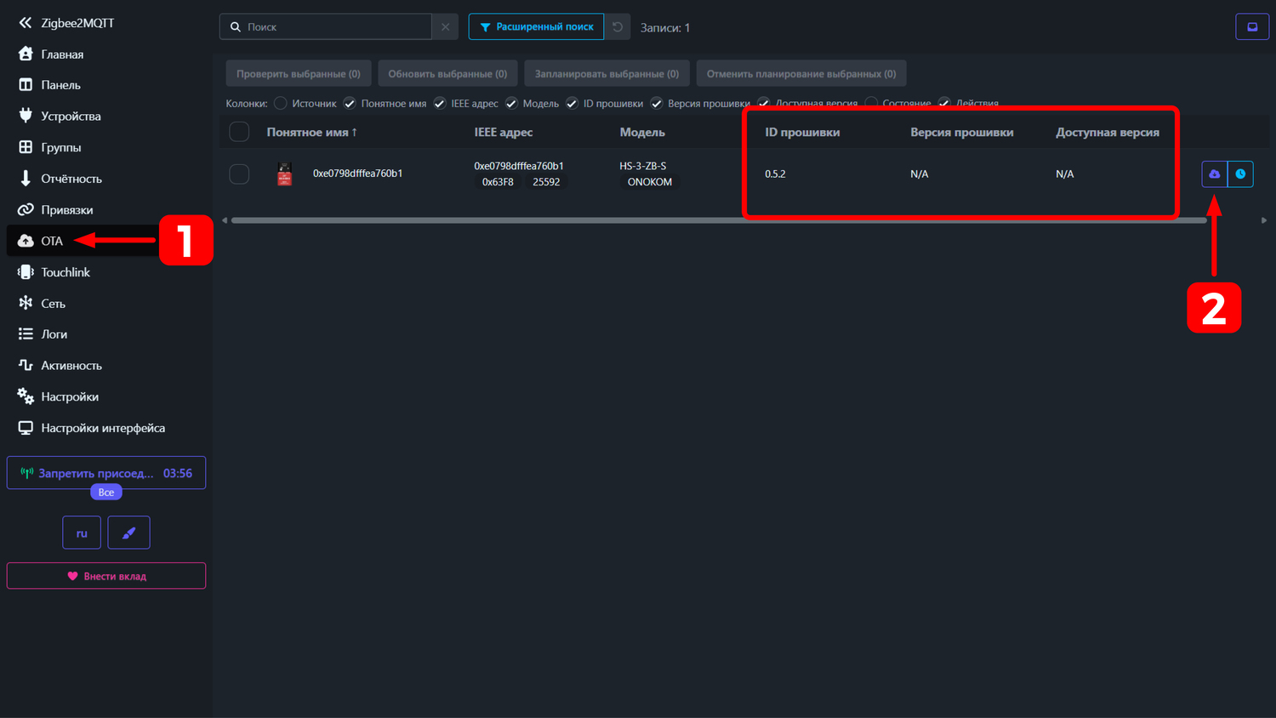Collapse the Zigbee2MQTT sidebar chevron

(x=25, y=23)
